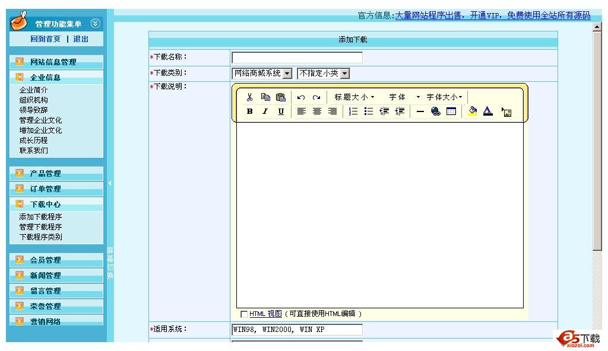Open 管理下载程序 menu item

tap(41, 226)
